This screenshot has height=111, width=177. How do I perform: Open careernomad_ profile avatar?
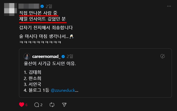click(27, 56)
